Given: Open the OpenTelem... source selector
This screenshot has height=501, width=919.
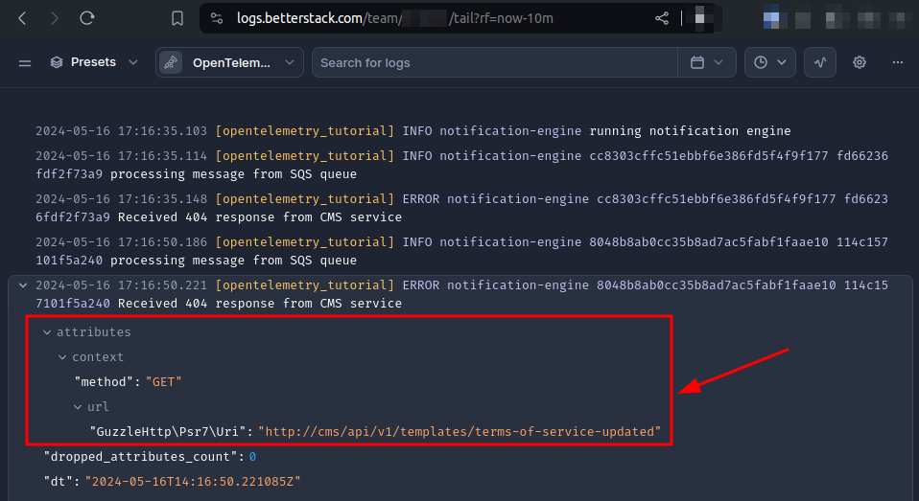Looking at the screenshot, I should (x=230, y=62).
